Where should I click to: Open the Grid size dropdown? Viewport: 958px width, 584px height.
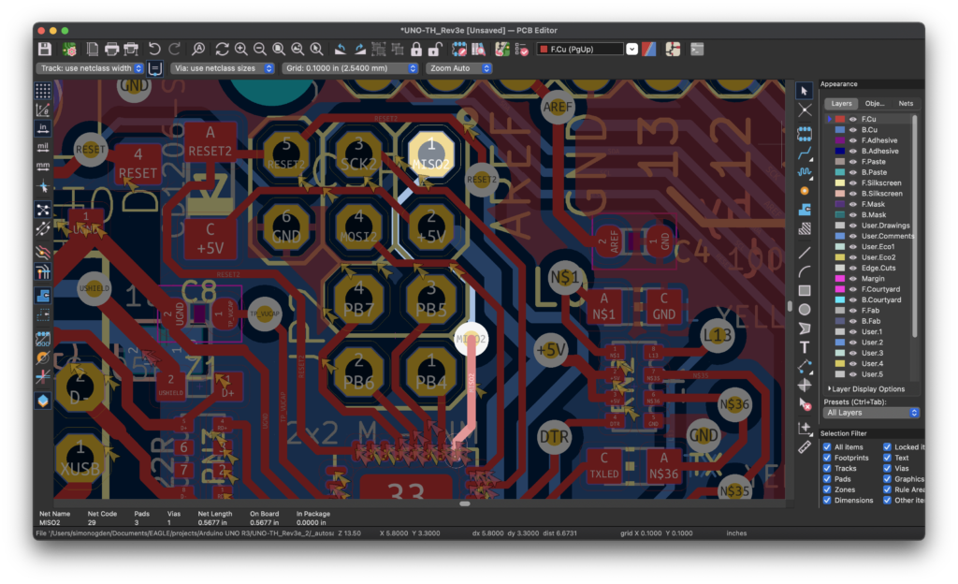[350, 68]
